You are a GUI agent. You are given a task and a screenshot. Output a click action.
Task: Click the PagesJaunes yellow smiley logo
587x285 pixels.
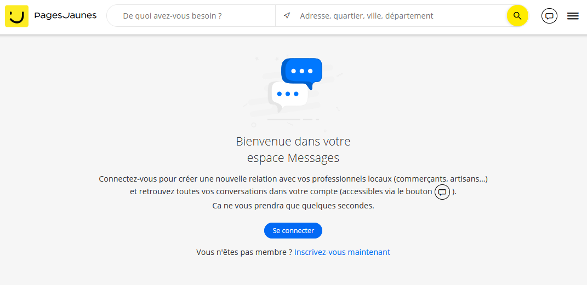pyautogui.click(x=16, y=16)
